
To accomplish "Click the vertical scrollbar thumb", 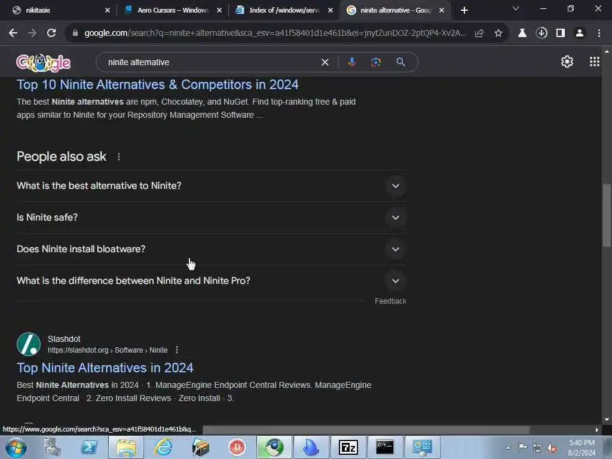I will (607, 215).
